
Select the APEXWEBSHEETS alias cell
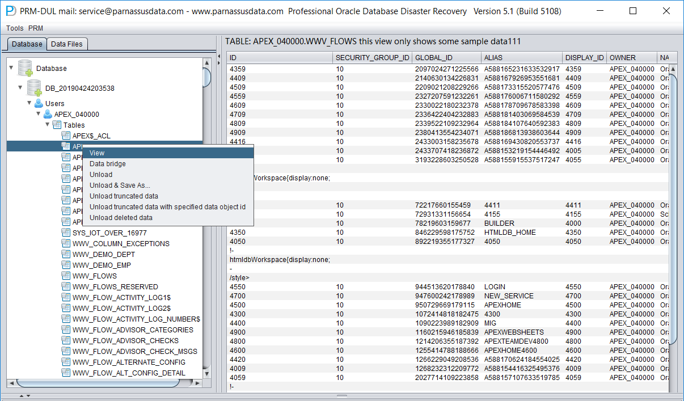click(x=522, y=332)
